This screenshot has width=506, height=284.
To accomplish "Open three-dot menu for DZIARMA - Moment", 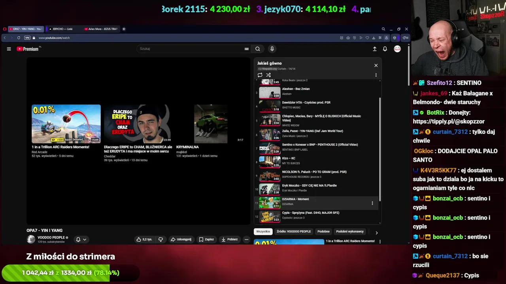I will click(x=372, y=203).
